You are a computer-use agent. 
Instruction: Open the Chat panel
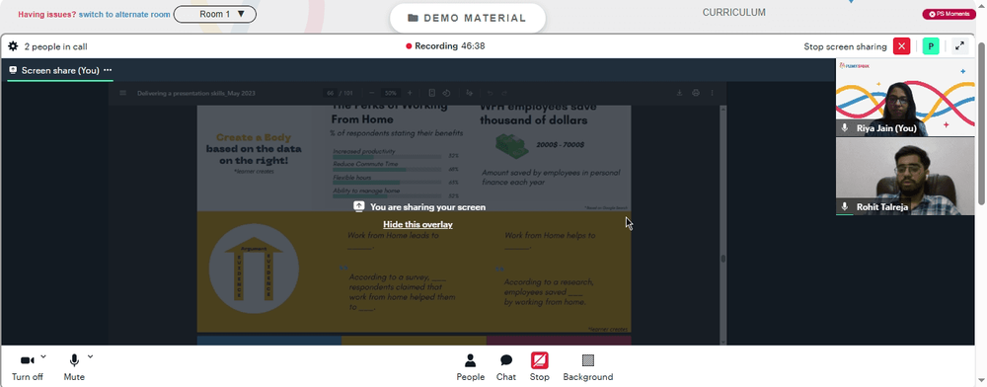coord(506,367)
